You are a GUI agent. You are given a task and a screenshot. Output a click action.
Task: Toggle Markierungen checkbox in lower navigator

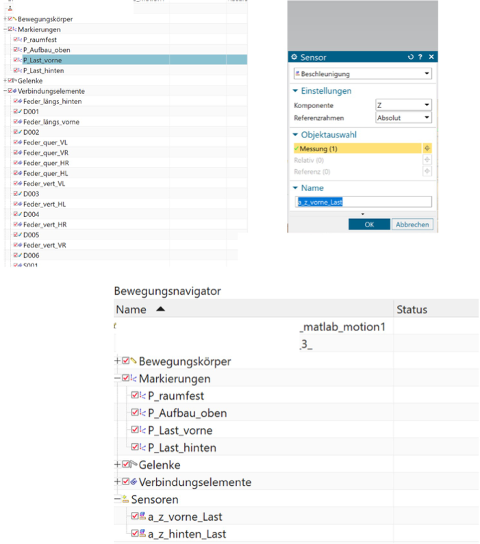(126, 378)
